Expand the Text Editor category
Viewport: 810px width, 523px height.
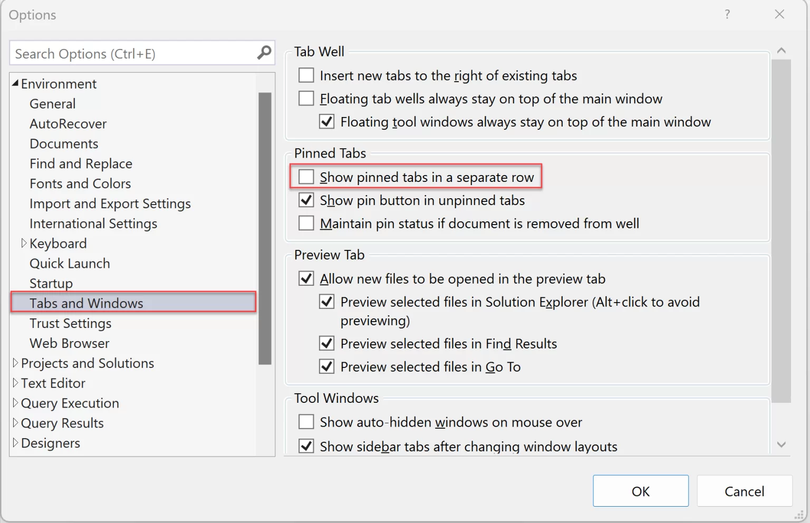(x=16, y=383)
